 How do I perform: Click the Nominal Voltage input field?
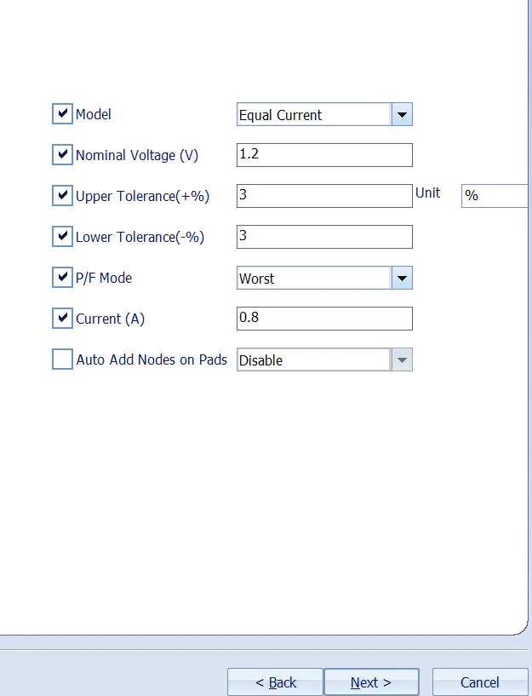(324, 155)
